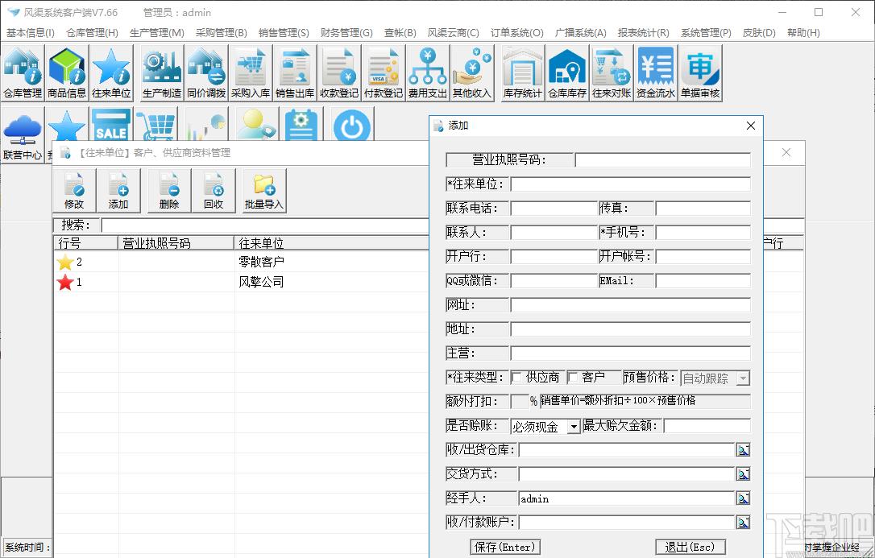Click the 行号 column header
Viewport: 875px width, 558px height.
coord(86,243)
